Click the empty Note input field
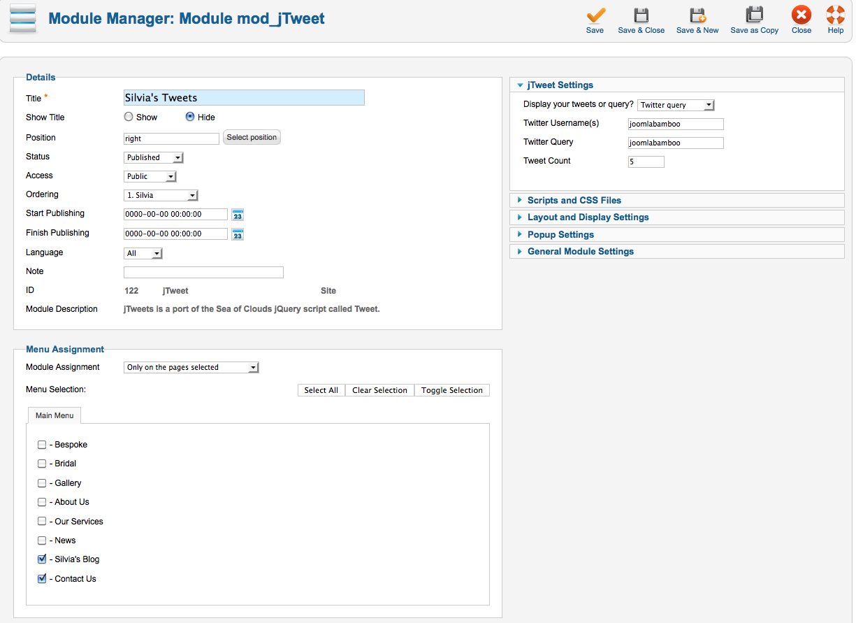Screen dimensions: 856x623 tap(203, 273)
